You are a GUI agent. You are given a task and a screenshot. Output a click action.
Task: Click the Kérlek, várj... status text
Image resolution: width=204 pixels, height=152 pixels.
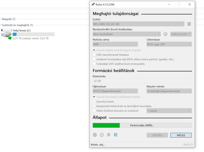pos(98,145)
